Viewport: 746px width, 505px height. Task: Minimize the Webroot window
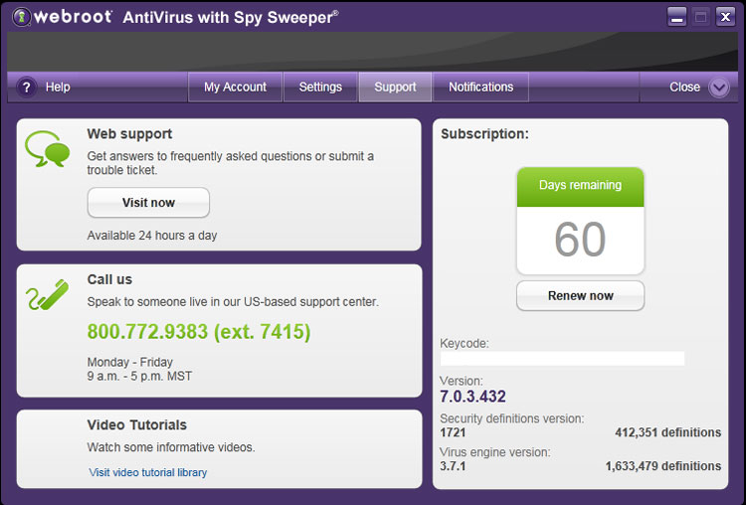click(677, 16)
